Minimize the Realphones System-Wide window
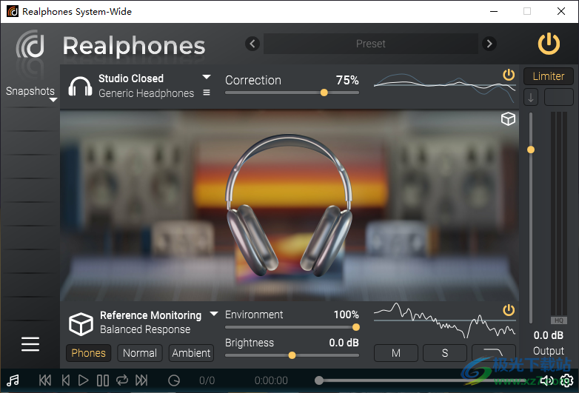 (494, 11)
